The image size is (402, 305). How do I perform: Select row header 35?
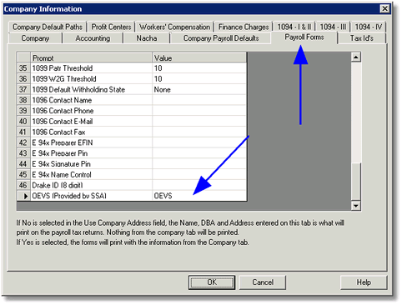[x=23, y=68]
